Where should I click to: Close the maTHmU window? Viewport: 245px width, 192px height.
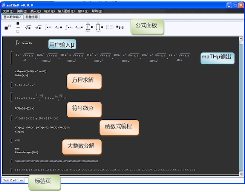click(x=241, y=5)
